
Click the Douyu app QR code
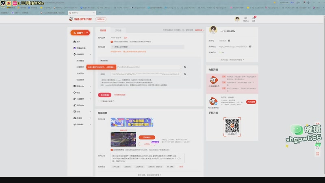click(x=232, y=126)
